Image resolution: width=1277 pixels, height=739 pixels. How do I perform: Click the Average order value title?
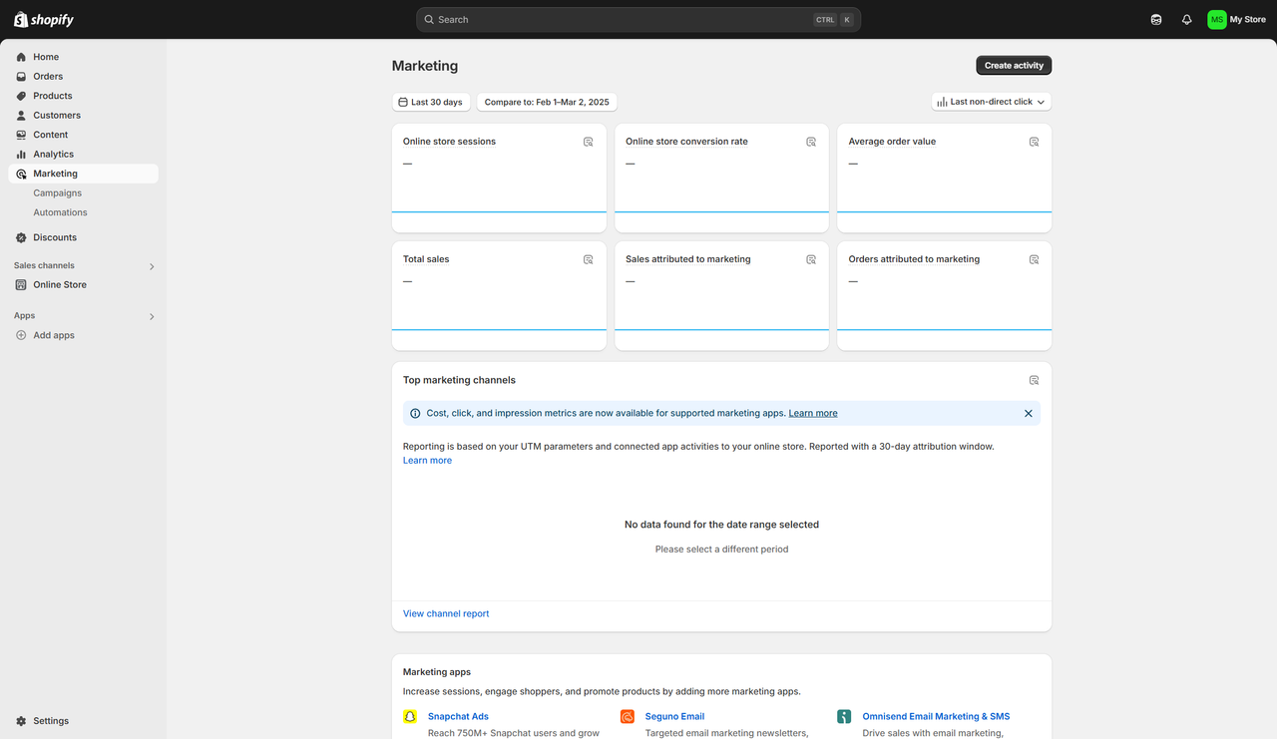[x=892, y=142]
